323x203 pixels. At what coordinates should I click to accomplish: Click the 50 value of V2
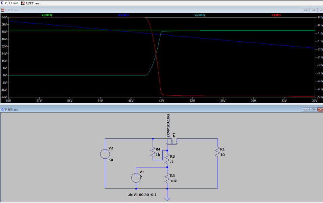pos(111,160)
